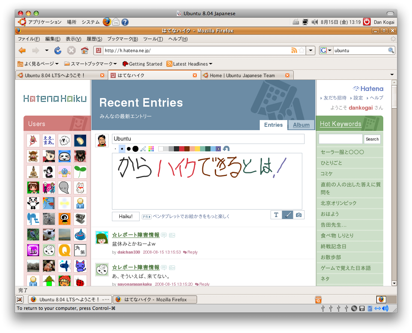Viewport: 412px width, 333px height.
Task: Expand the Latest Headlines feed dropdown
Action: tap(190, 64)
